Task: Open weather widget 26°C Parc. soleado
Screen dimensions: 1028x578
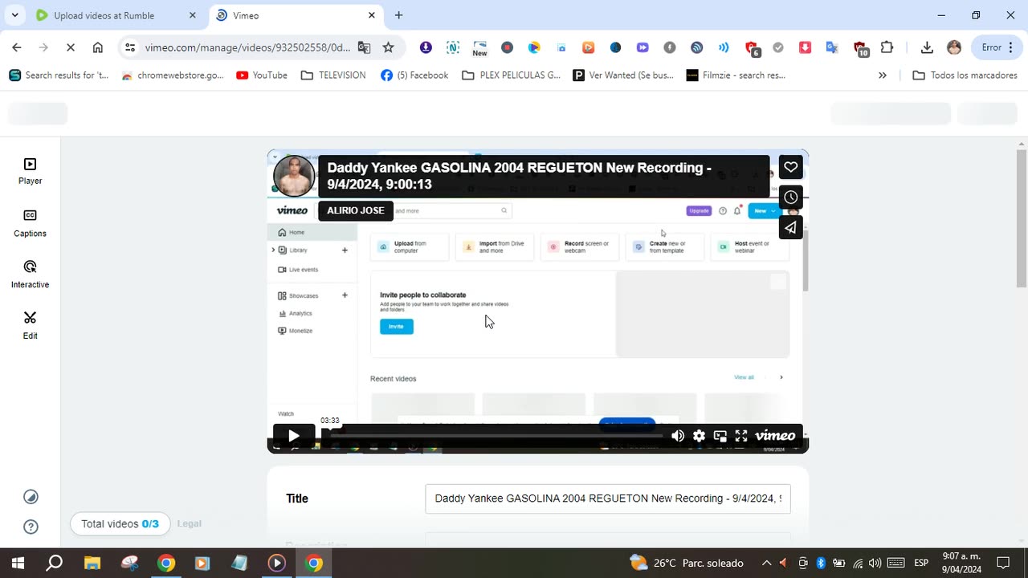Action: (687, 563)
